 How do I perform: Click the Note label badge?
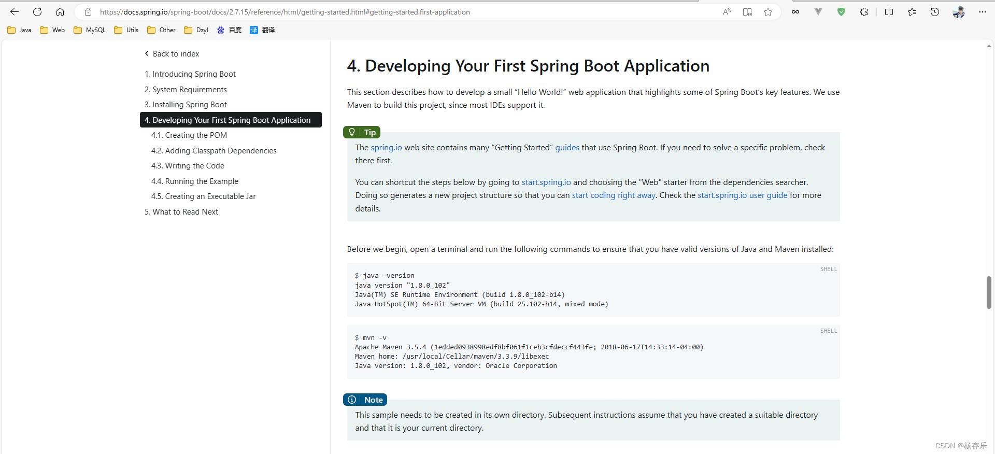[365, 400]
